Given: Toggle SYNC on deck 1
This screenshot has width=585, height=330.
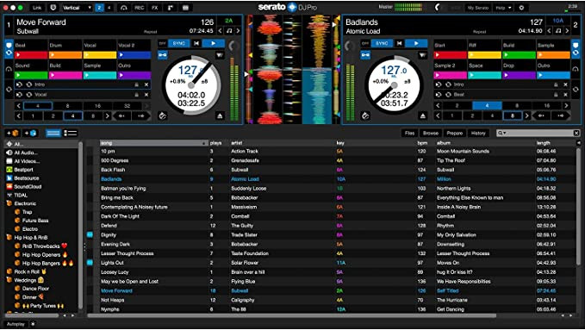Looking at the screenshot, I should pyautogui.click(x=178, y=43).
